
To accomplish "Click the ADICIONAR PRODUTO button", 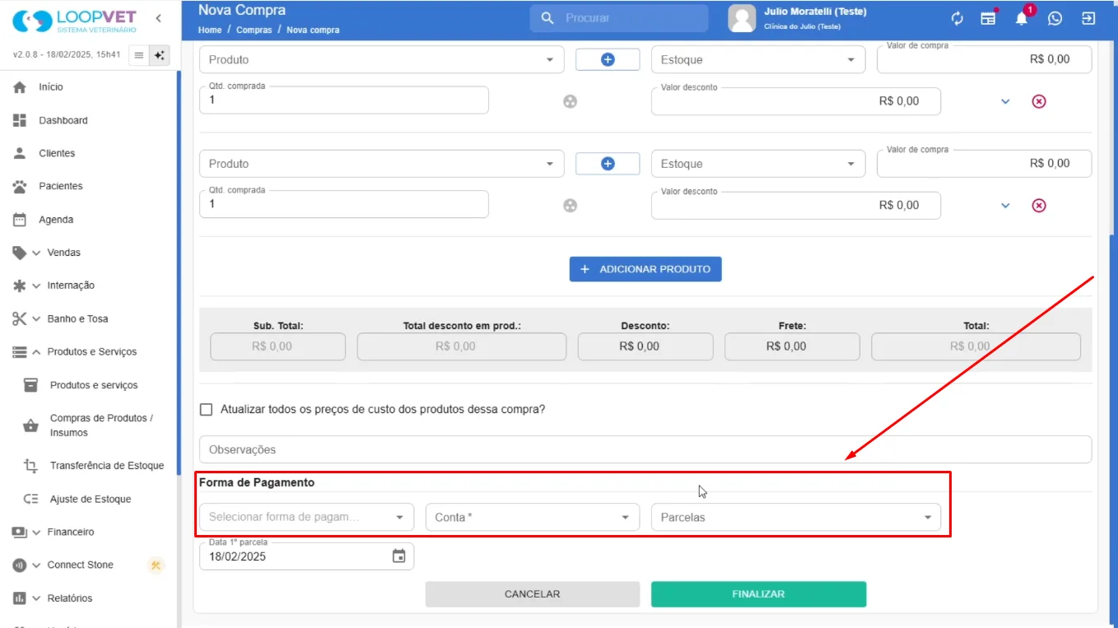I will (x=645, y=269).
